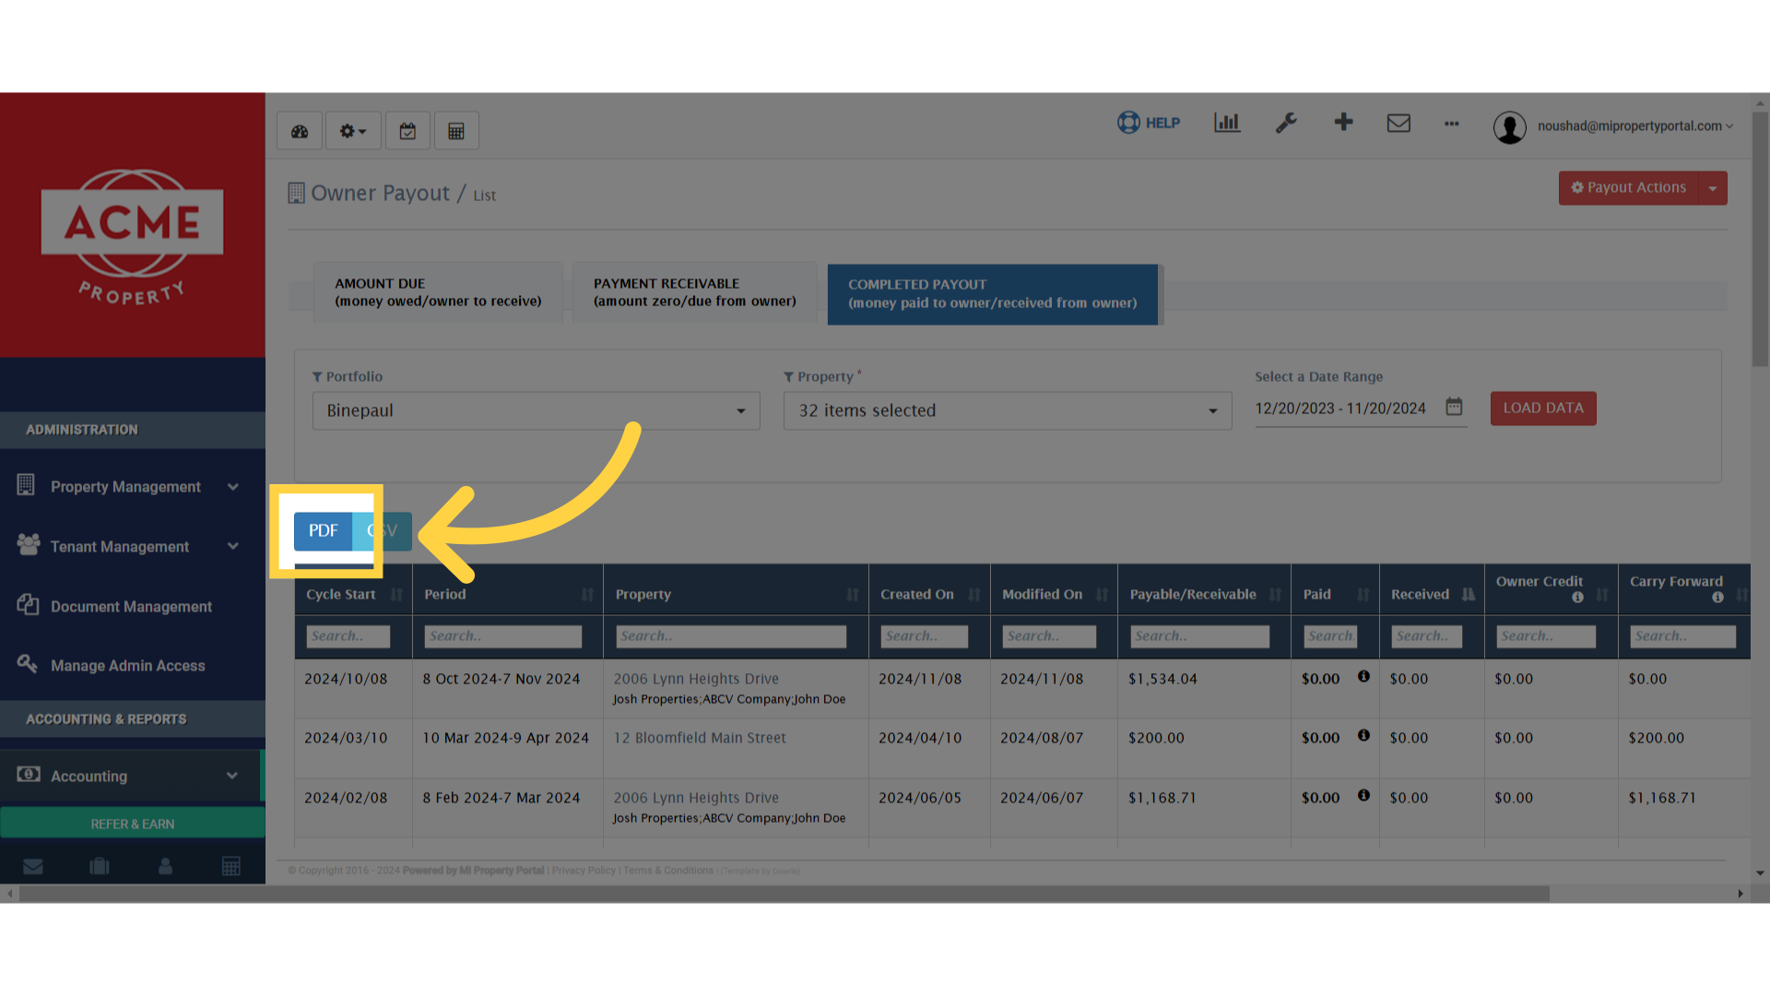
Task: Click the date range field 12/20/2023 - 11/20/2024
Action: pos(1340,409)
